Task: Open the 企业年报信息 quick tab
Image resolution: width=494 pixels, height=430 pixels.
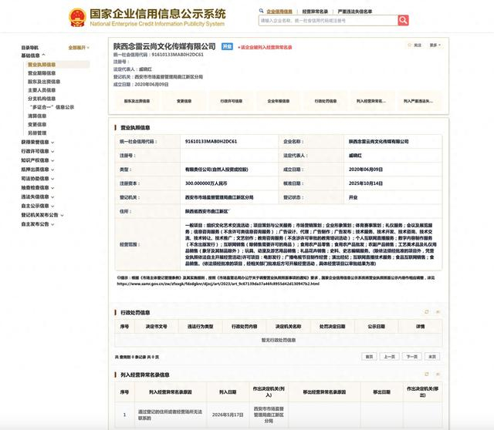Action: (279, 101)
